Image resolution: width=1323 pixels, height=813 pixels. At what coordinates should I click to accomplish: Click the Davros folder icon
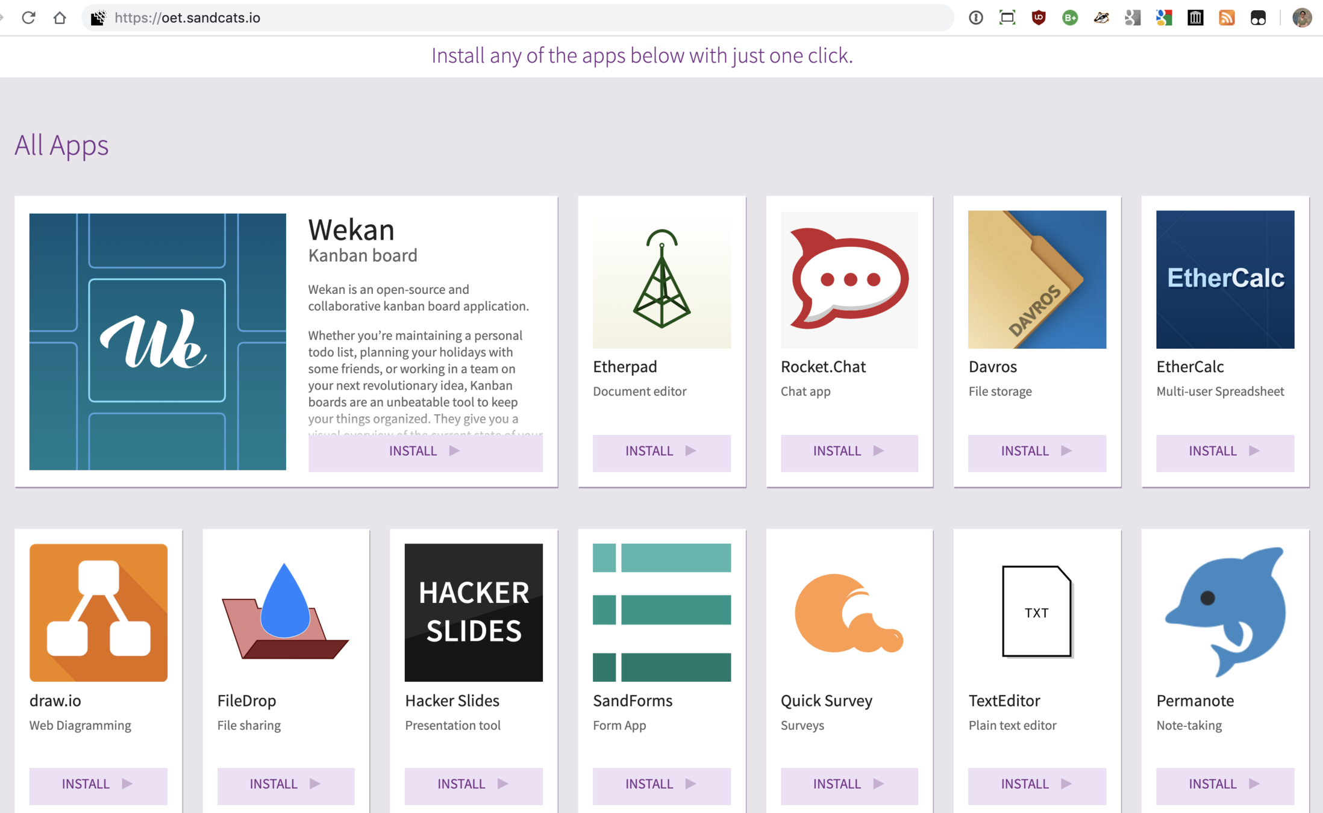(x=1036, y=279)
